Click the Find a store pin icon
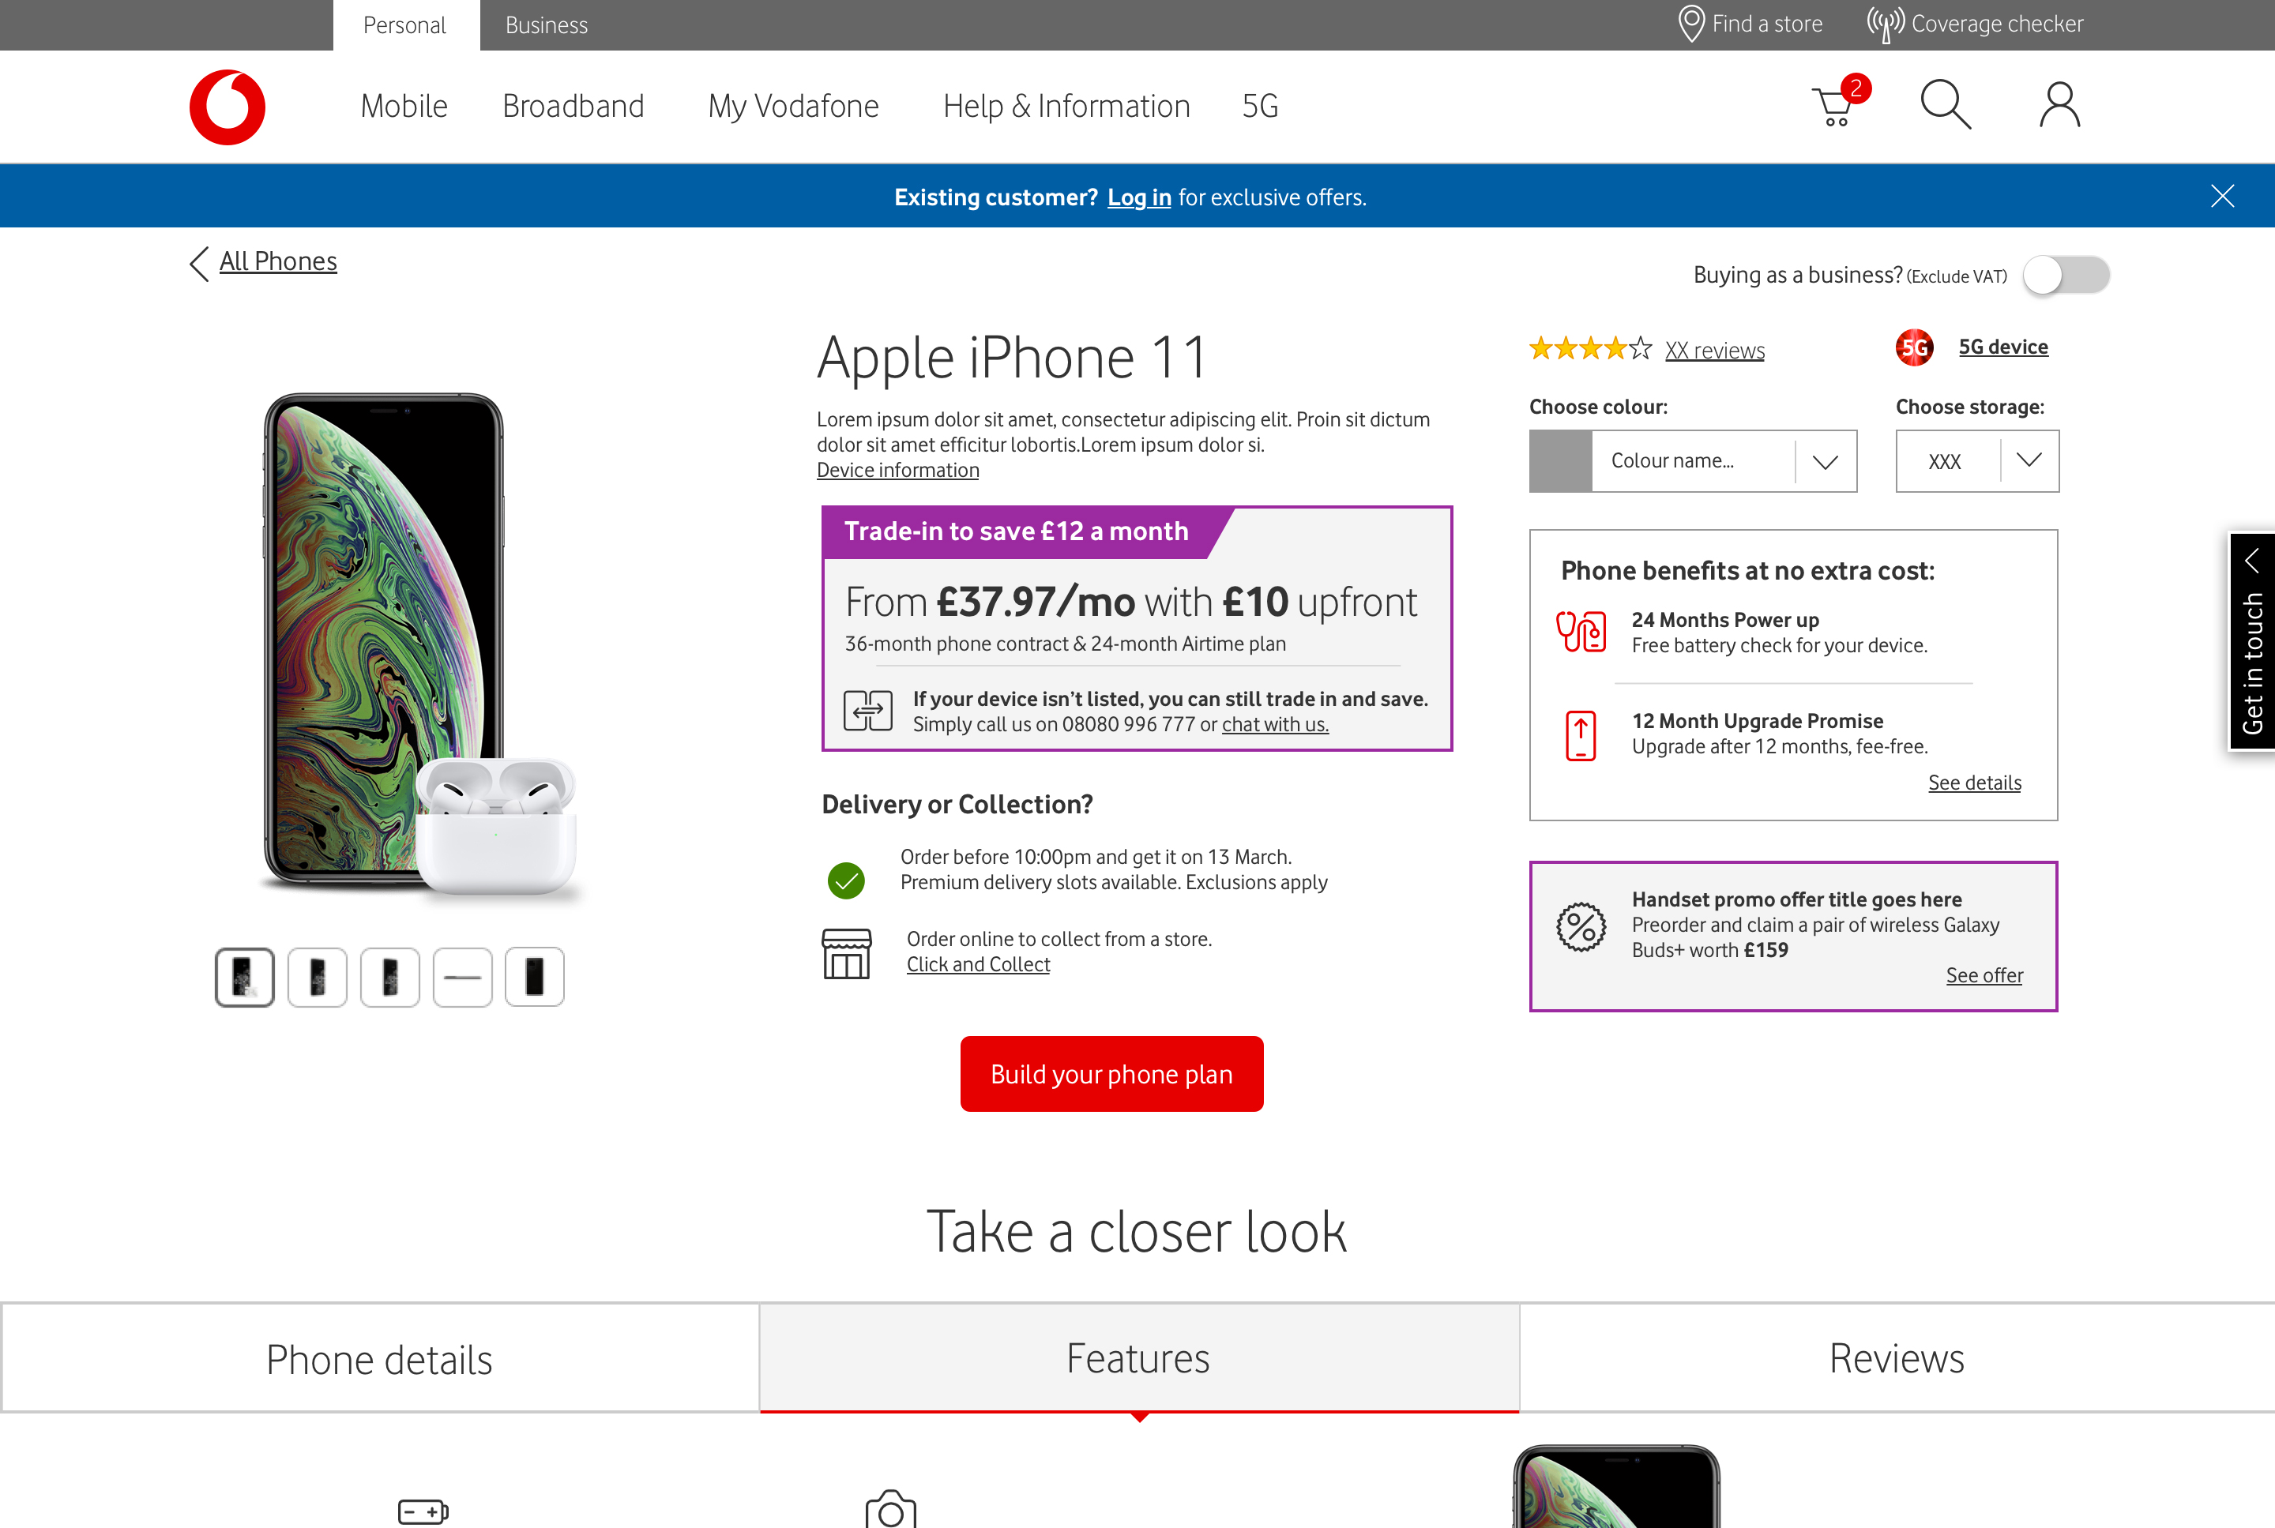Viewport: 2275px width, 1528px height. (x=1691, y=24)
